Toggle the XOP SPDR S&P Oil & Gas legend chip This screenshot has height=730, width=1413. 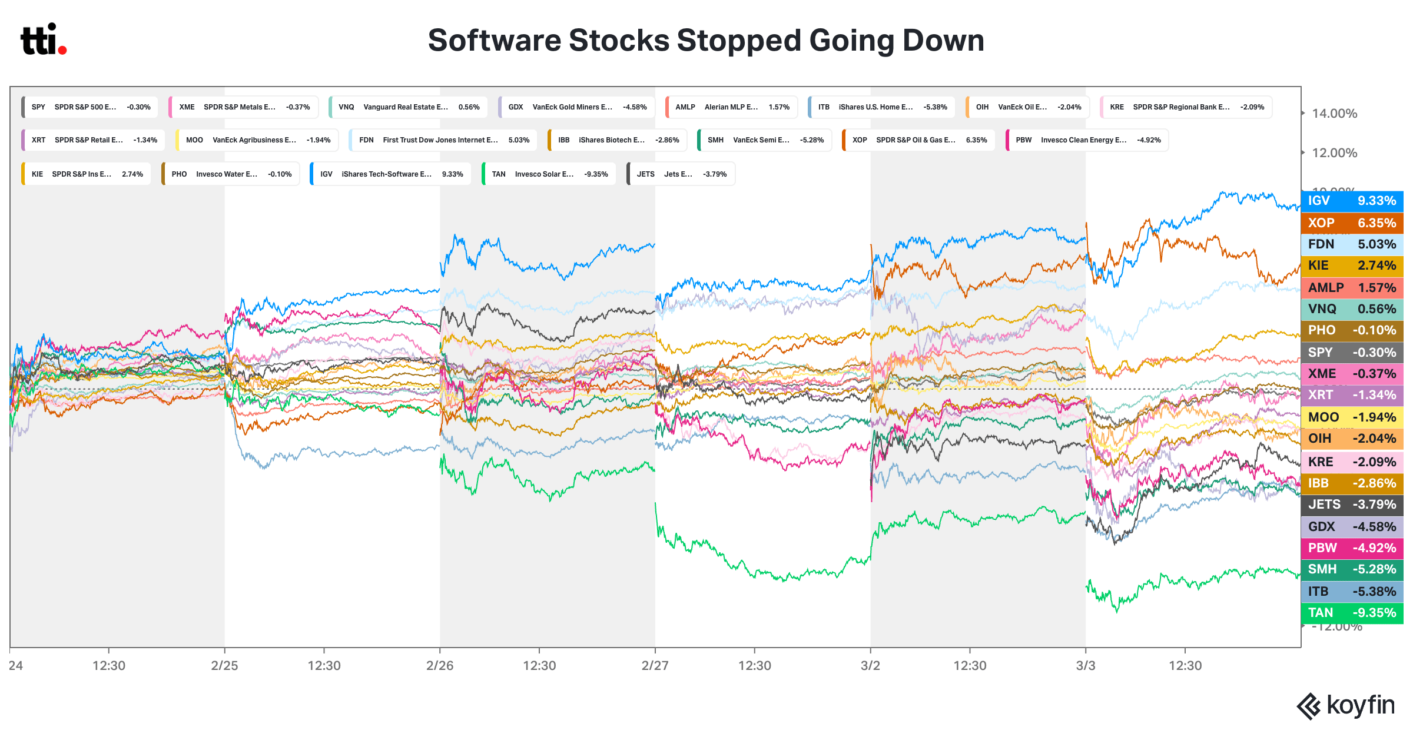point(918,140)
